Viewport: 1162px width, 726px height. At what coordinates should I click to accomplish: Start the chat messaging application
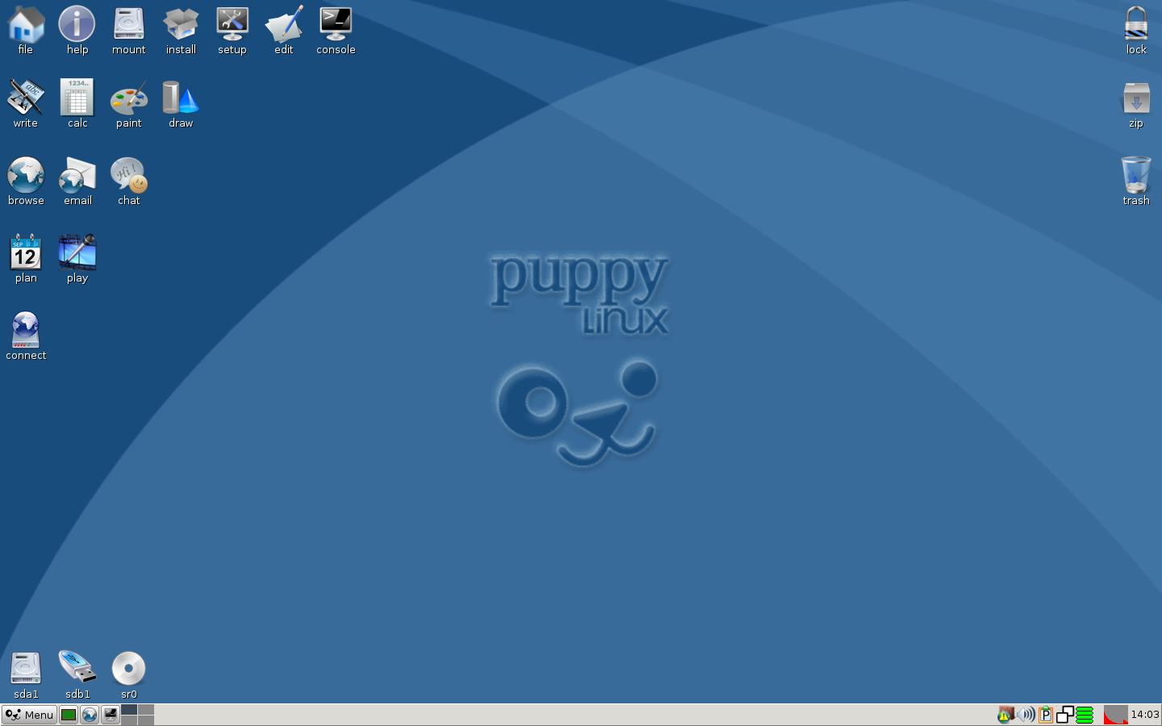(128, 175)
